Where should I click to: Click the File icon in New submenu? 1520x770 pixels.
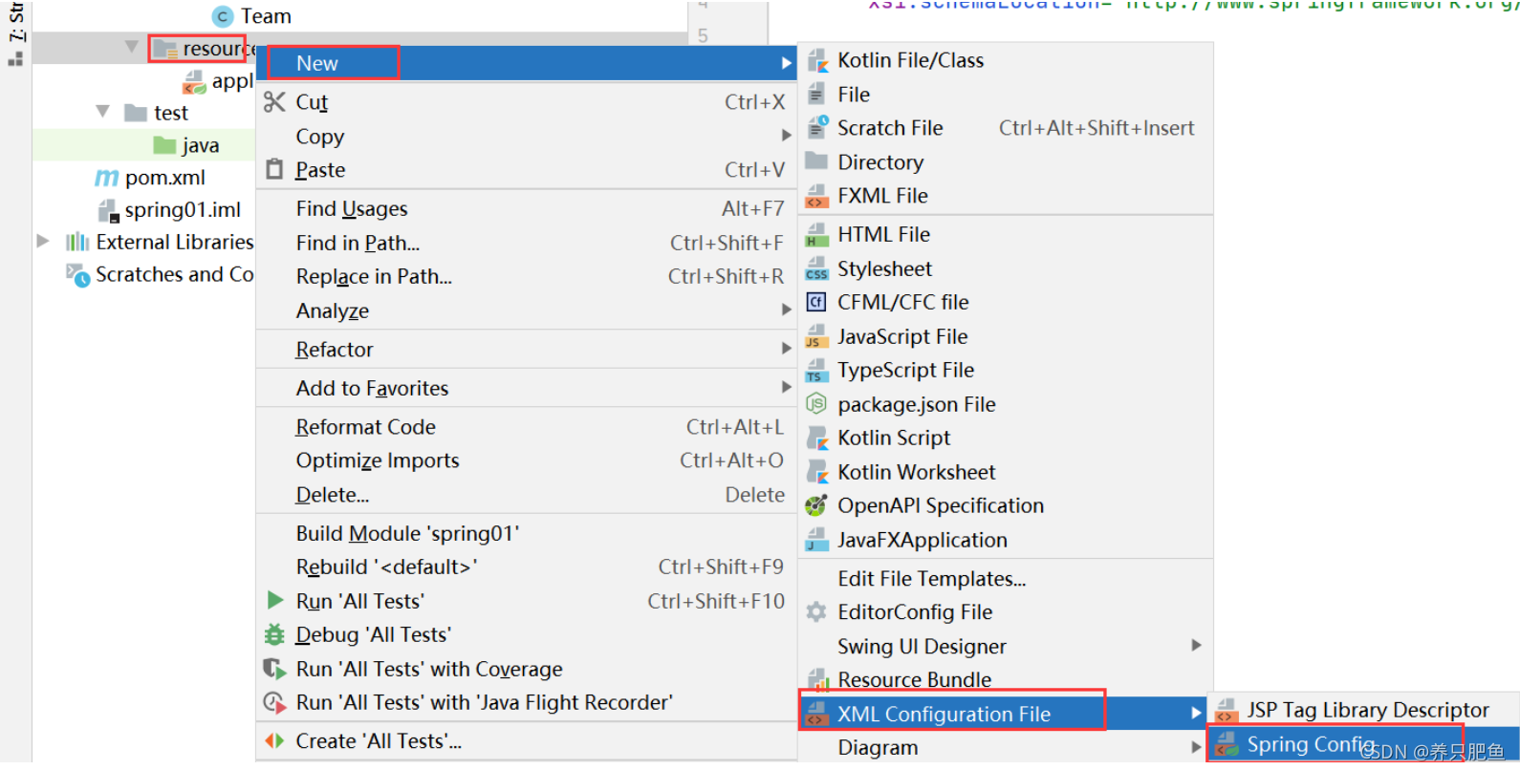(x=816, y=95)
